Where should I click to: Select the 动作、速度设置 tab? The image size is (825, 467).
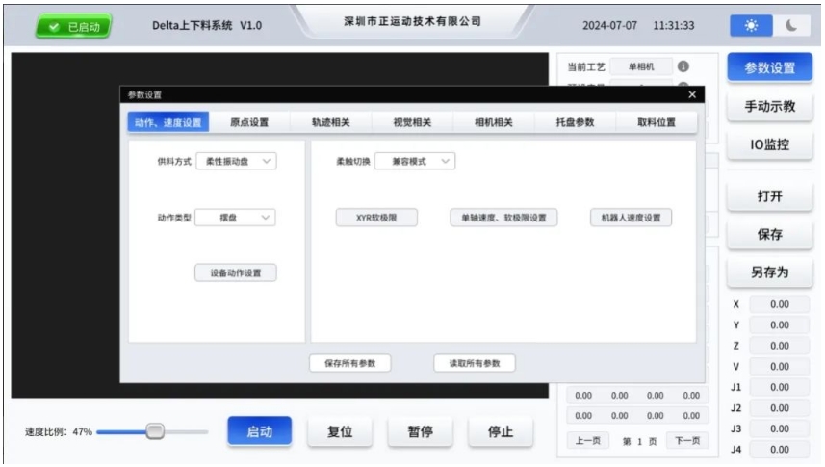pos(168,122)
